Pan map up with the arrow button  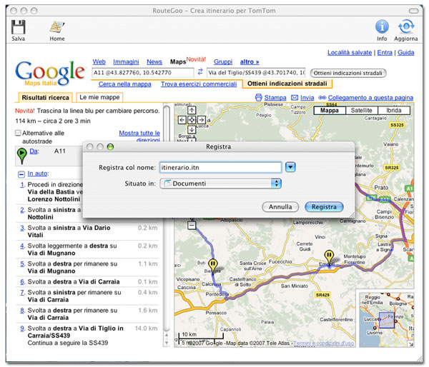[192, 110]
